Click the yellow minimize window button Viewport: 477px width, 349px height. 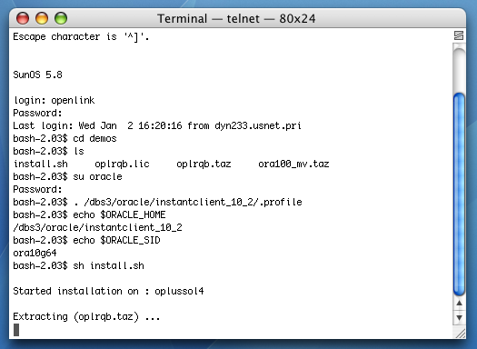tap(42, 18)
